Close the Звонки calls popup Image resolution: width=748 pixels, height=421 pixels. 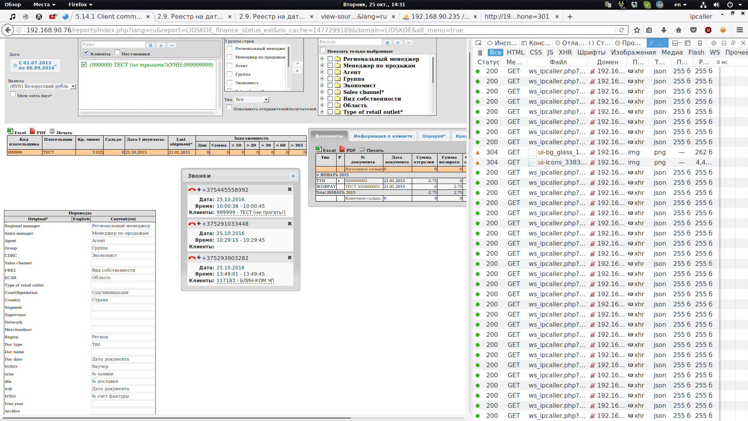click(x=293, y=176)
